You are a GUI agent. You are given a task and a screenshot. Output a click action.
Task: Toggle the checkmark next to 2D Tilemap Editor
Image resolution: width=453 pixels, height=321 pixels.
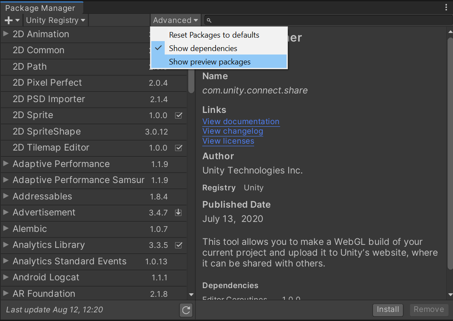click(179, 148)
